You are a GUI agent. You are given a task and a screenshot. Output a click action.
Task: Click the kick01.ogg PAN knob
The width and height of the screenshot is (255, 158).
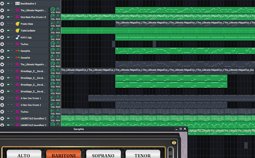click(x=58, y=36)
